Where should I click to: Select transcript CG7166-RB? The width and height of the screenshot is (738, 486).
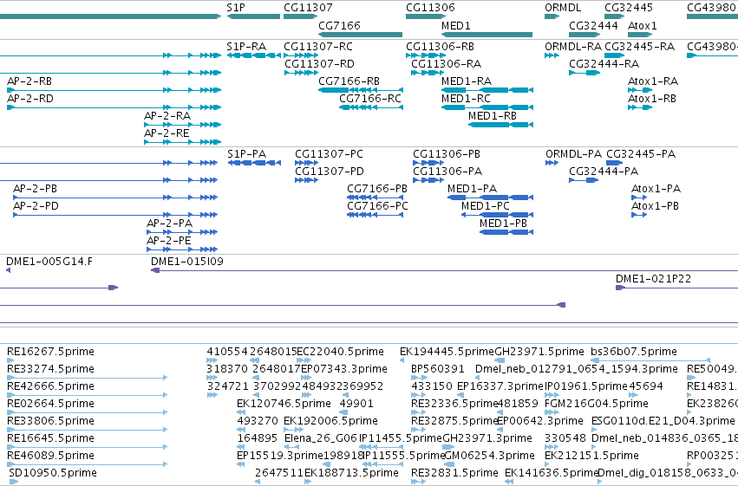tap(349, 81)
